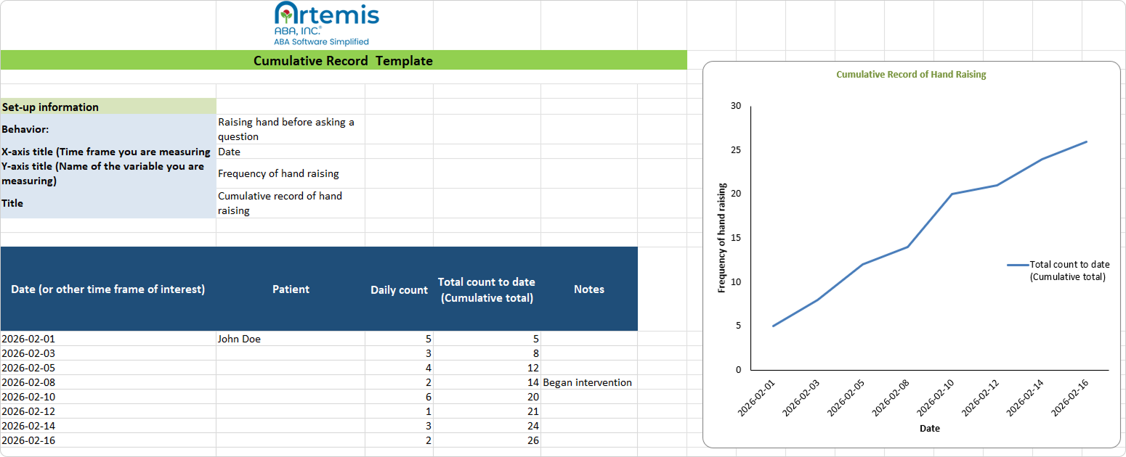Select the 'Notes' column header
Screen dimensions: 1126x457
pyautogui.click(x=588, y=289)
